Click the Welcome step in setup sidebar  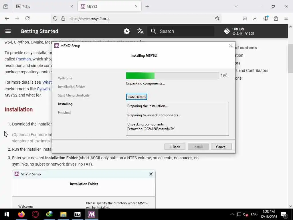tap(65, 78)
